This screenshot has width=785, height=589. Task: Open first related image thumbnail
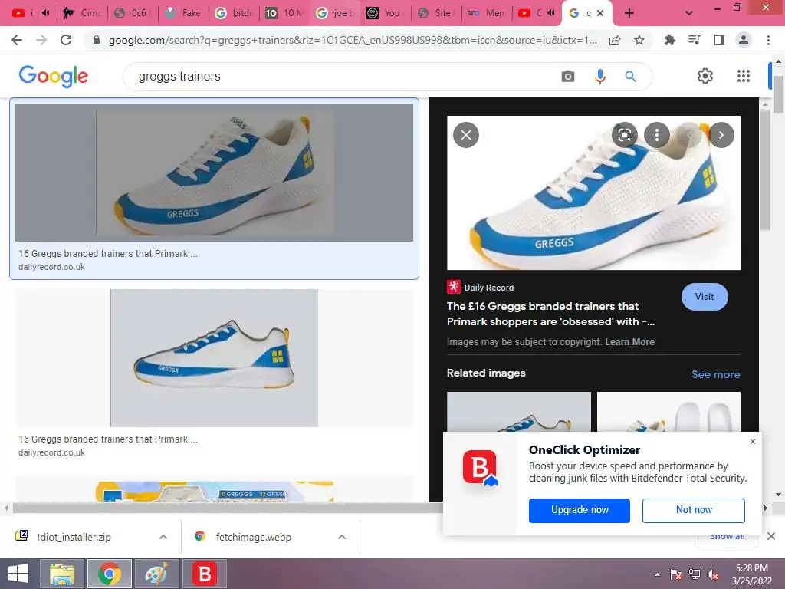[519, 412]
